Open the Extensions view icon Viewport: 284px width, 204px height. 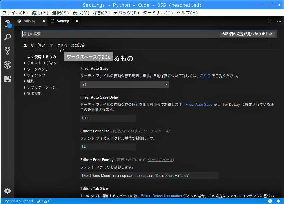coord(7,78)
